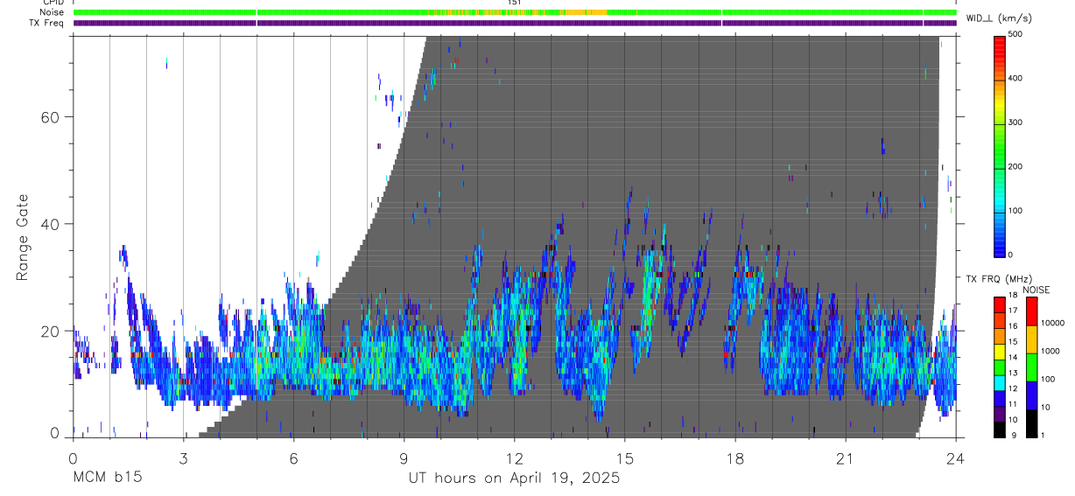1075x496 pixels.
Task: Click the x-axis tick label 15
Action: [625, 458]
